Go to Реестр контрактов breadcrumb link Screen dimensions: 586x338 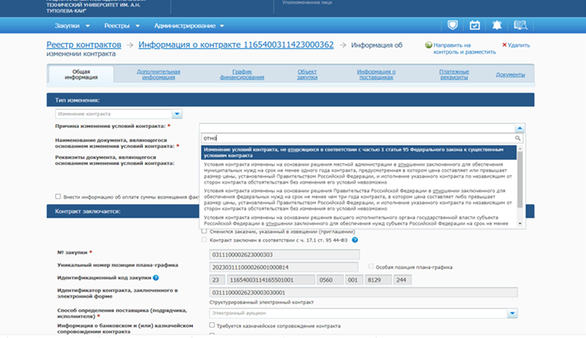tap(84, 45)
